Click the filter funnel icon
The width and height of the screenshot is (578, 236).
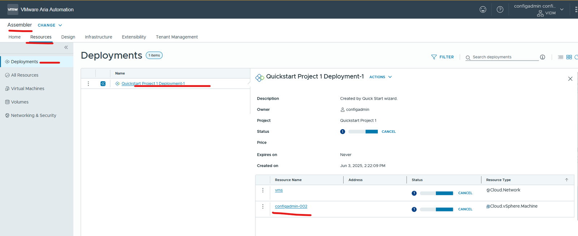tap(434, 57)
